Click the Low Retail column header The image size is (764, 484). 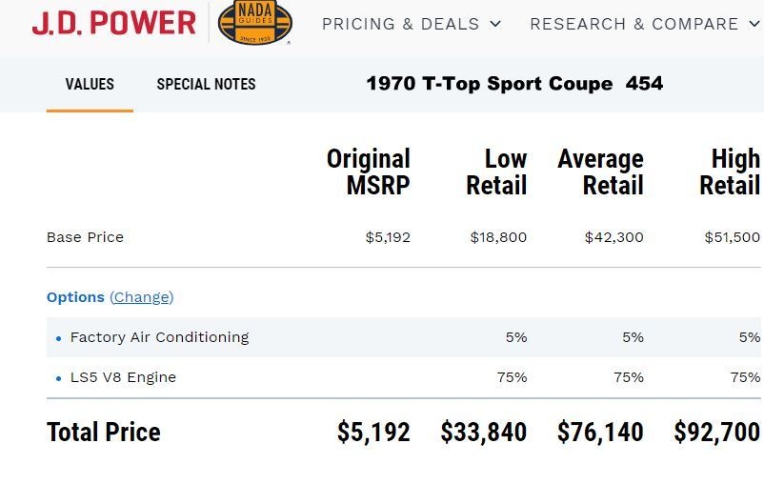pos(496,171)
